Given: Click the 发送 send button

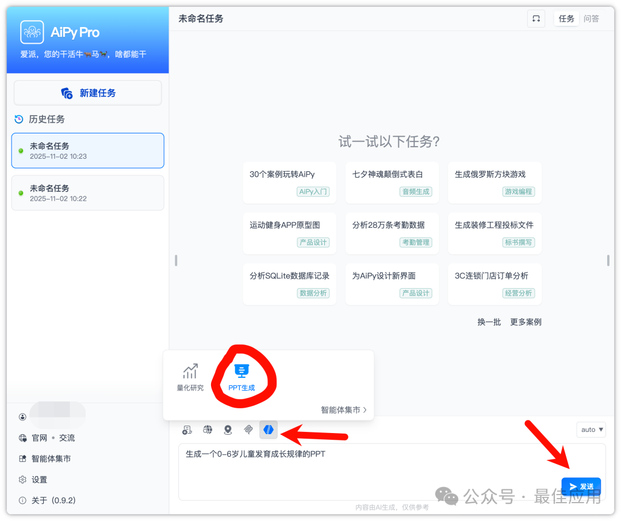Looking at the screenshot, I should 582,486.
